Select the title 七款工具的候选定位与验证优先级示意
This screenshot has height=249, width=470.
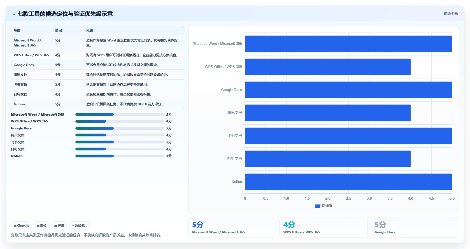tap(65, 14)
